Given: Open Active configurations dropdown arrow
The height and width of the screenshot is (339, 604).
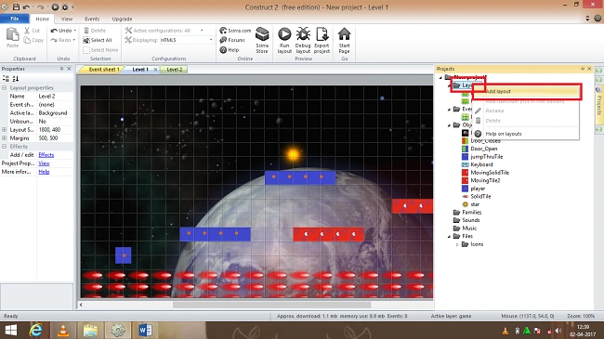Looking at the screenshot, I should coord(202,31).
